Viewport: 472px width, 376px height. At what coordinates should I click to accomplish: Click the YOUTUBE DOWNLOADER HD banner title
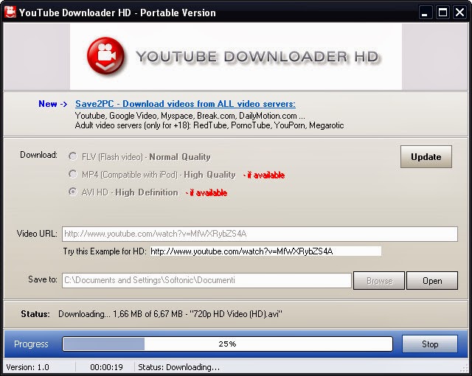pyautogui.click(x=257, y=57)
